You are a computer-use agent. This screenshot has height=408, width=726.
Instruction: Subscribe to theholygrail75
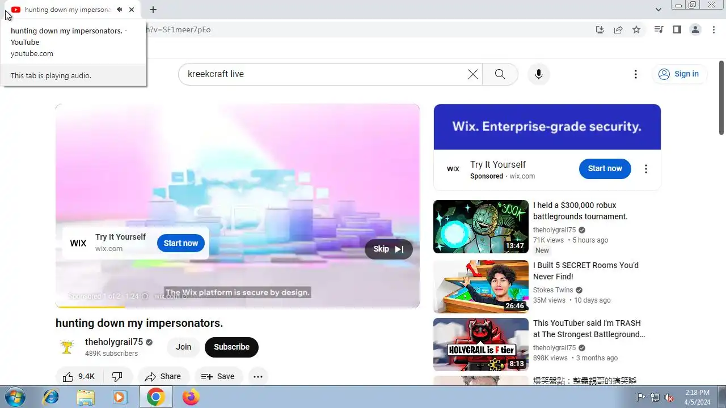pos(231,347)
